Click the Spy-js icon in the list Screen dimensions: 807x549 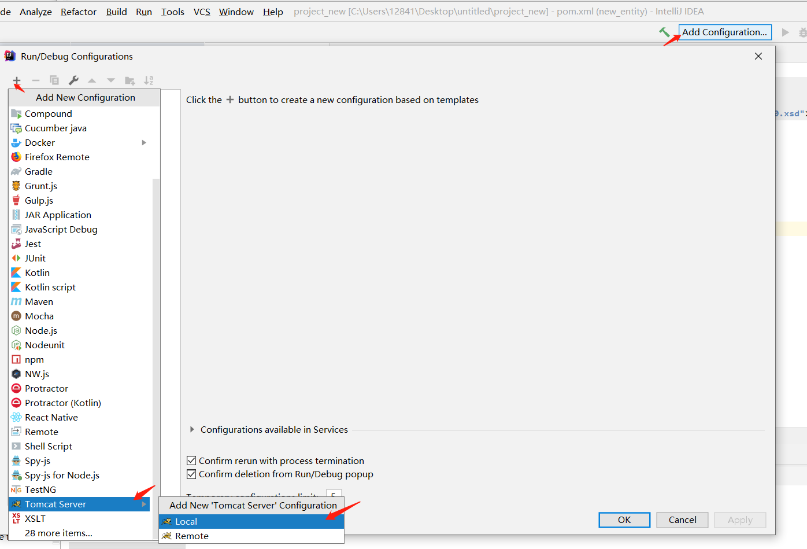16,460
